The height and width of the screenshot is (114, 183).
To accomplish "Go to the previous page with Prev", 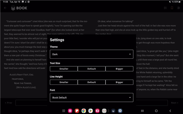I will [9, 103].
